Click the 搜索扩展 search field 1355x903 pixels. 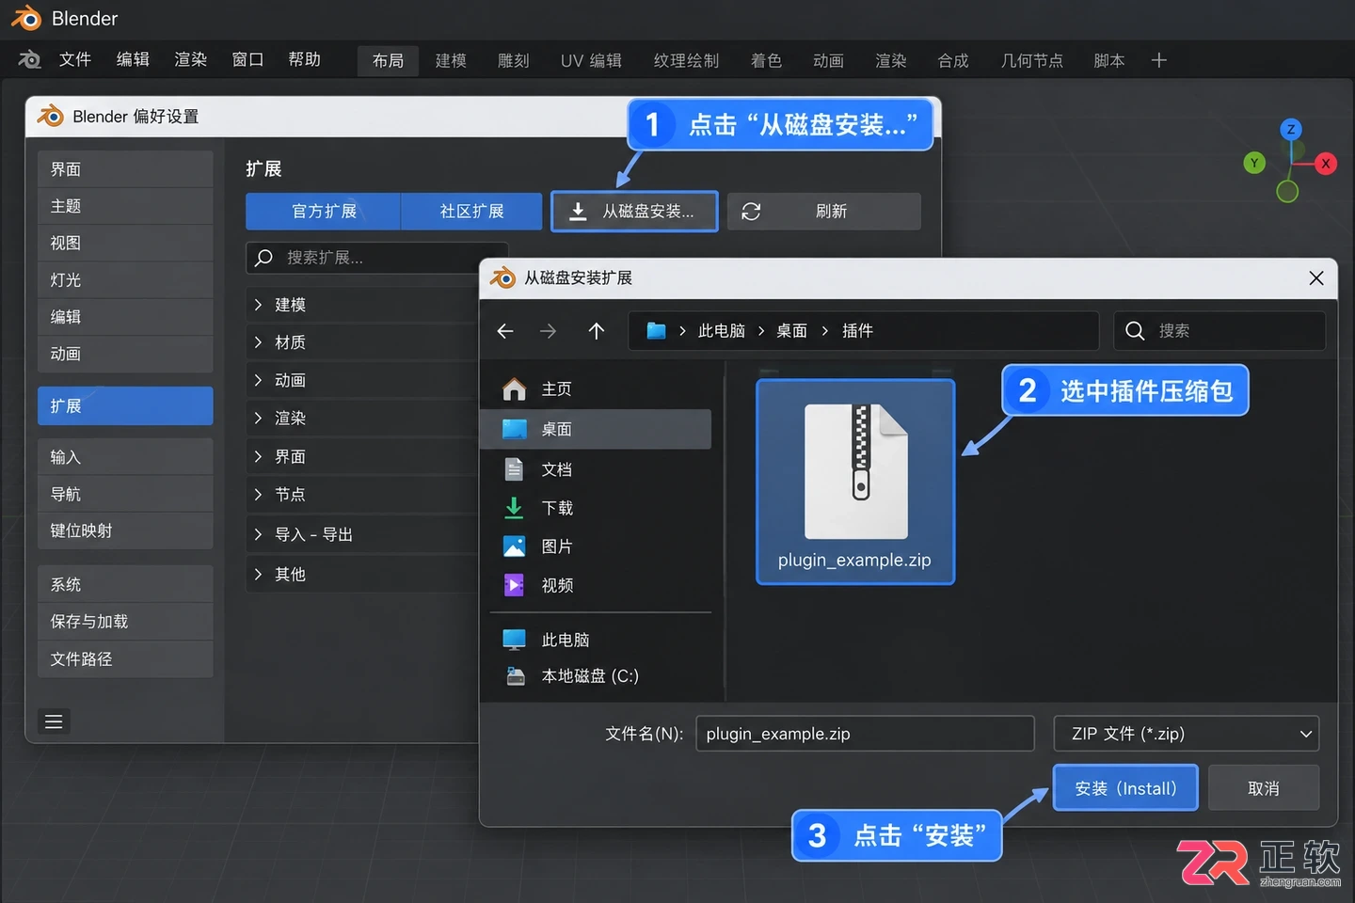(377, 257)
